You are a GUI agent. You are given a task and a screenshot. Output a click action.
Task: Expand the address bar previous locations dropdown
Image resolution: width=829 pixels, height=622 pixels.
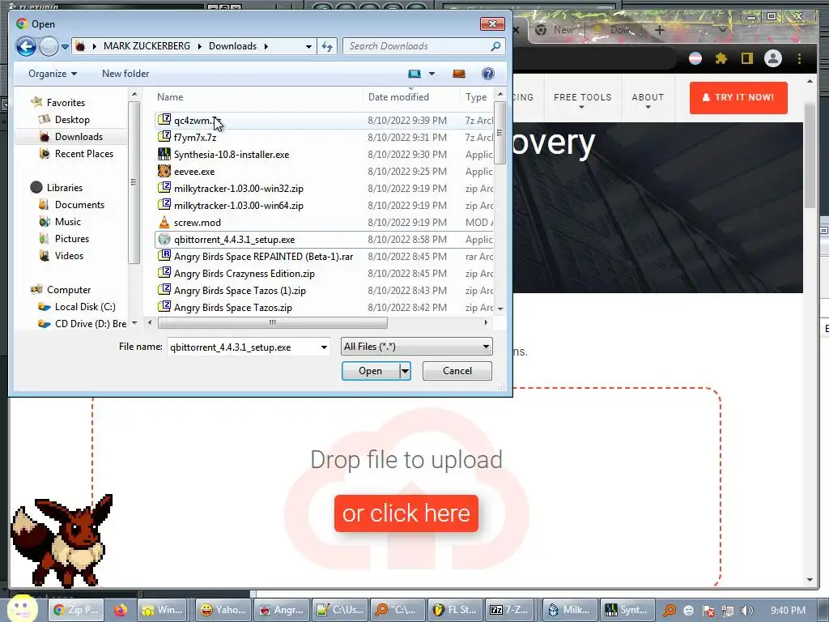(x=308, y=46)
